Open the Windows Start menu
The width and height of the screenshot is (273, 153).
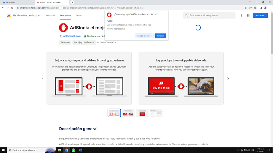tap(3, 150)
